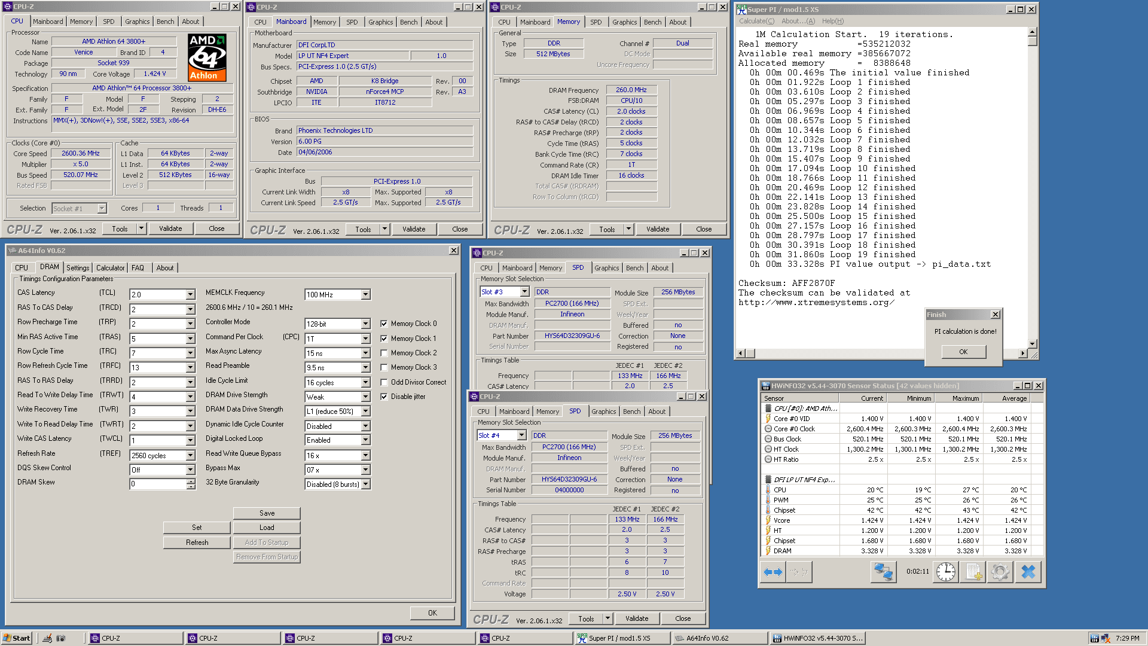Open HWiNFO sensor settings gear
This screenshot has height=646, width=1148.
click(x=1000, y=572)
